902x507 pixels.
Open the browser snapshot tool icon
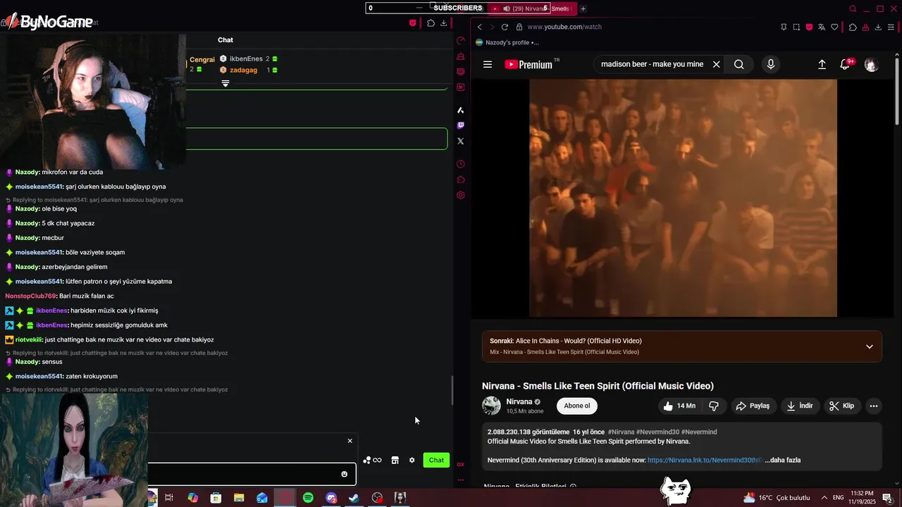point(796,27)
